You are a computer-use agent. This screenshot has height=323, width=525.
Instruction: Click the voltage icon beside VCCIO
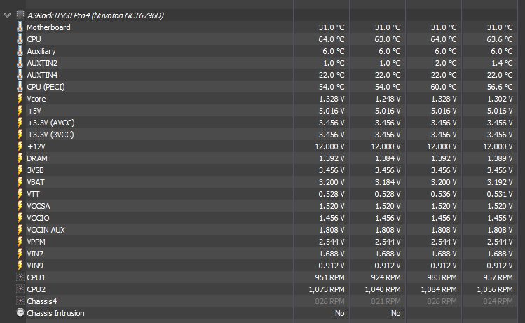tap(20, 218)
